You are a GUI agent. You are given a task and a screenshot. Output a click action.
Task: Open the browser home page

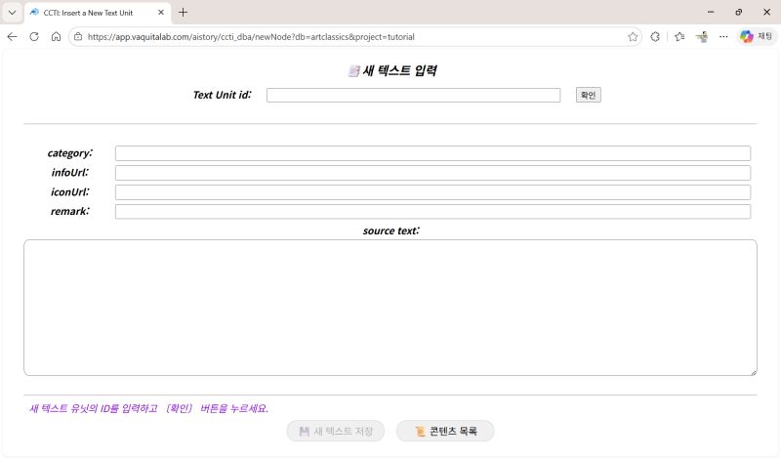pos(56,36)
